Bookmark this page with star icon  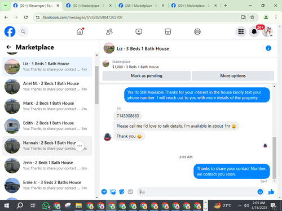click(x=252, y=17)
